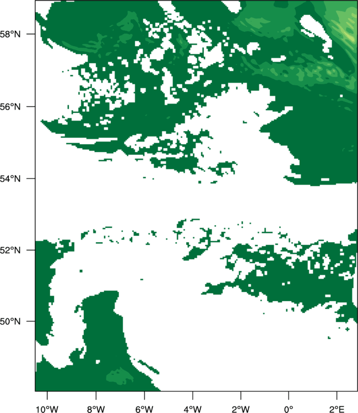
Task: Click the 52°N latitude label
Action: 10,250
